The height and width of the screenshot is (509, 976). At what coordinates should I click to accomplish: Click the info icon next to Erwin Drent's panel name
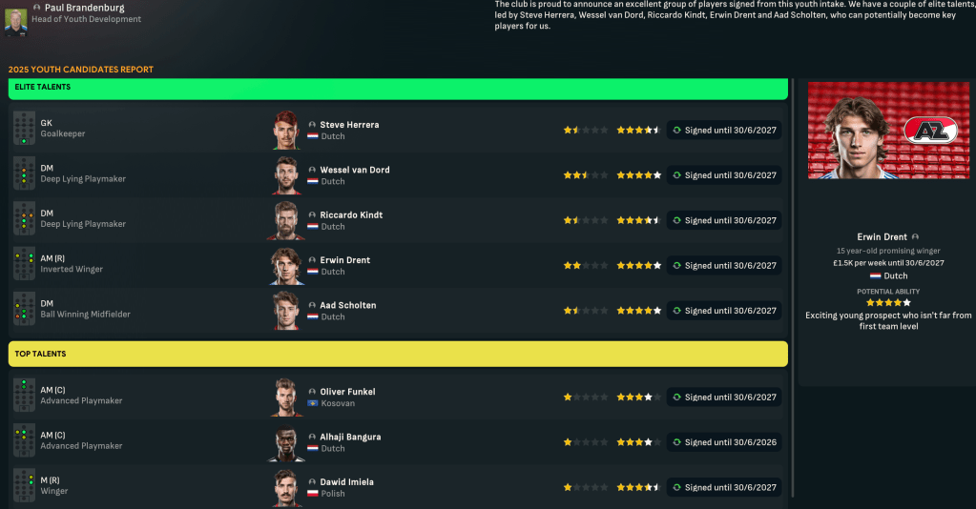click(x=916, y=236)
